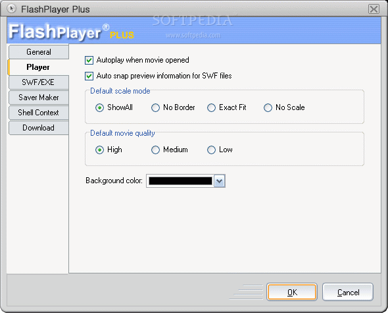Switch to the SWF/EXE tab
Viewport: 388px width, 313px height.
pos(39,82)
